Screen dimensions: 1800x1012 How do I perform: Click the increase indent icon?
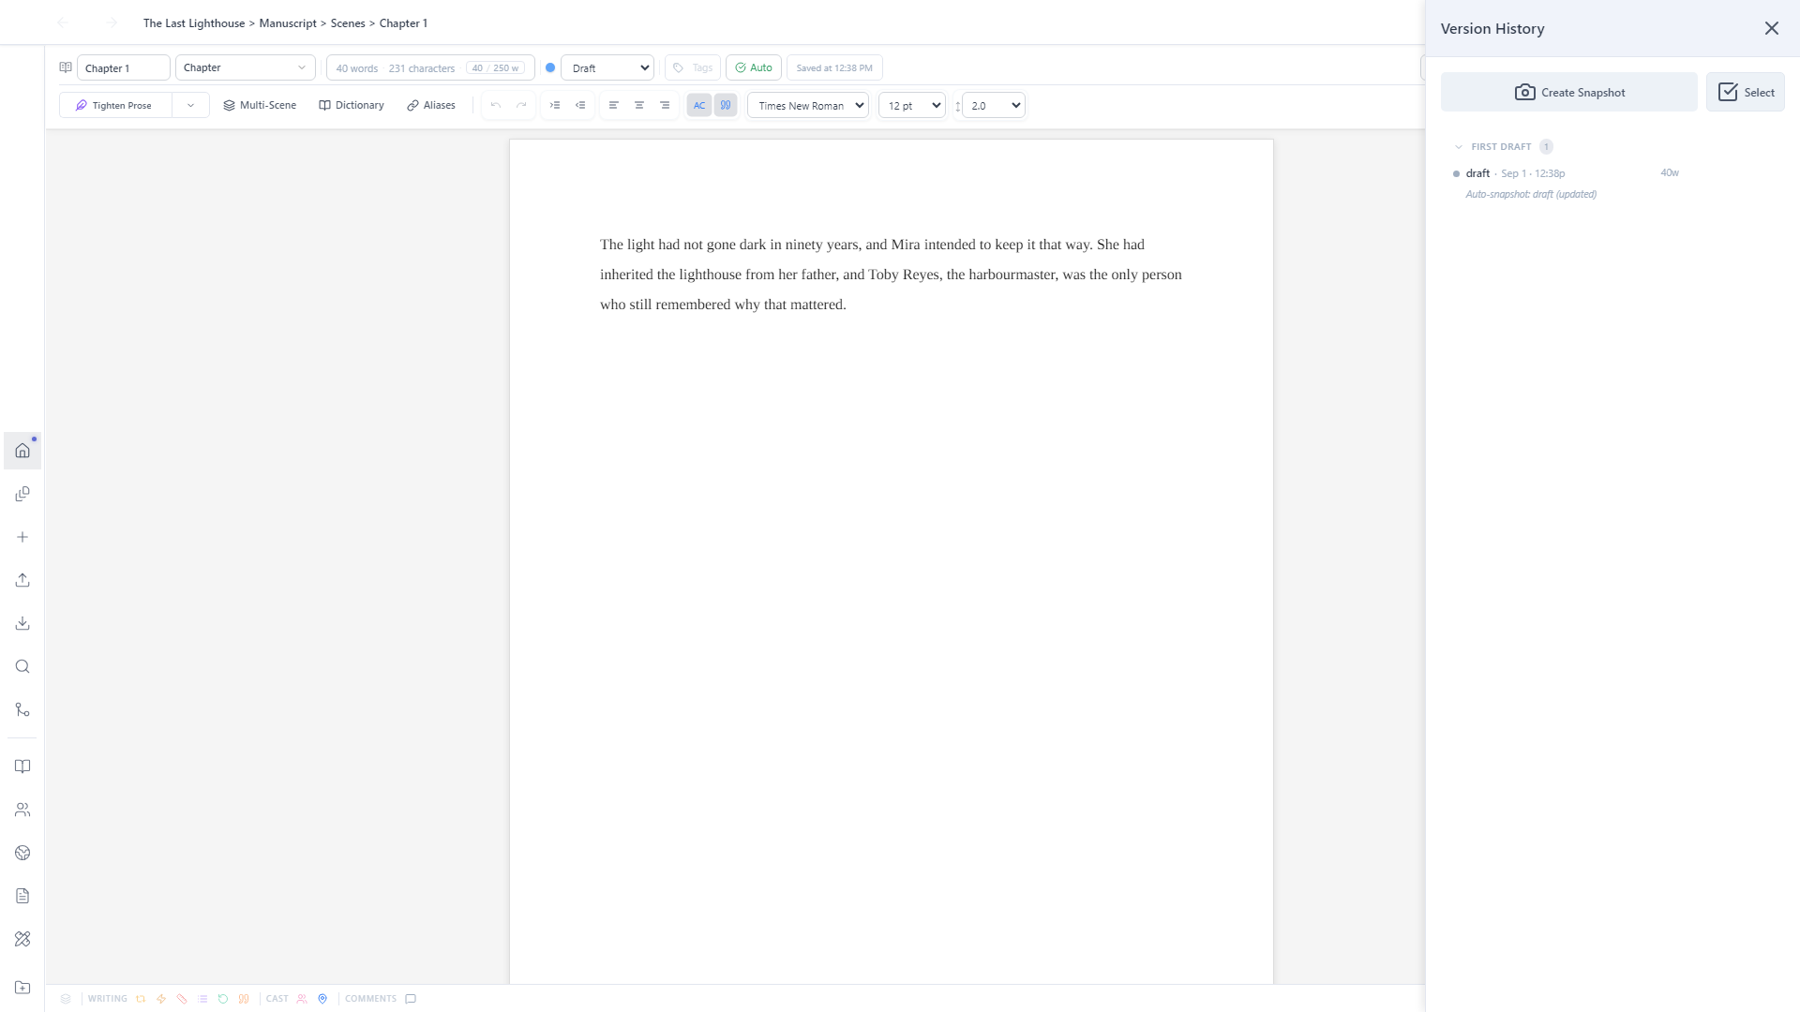[555, 105]
